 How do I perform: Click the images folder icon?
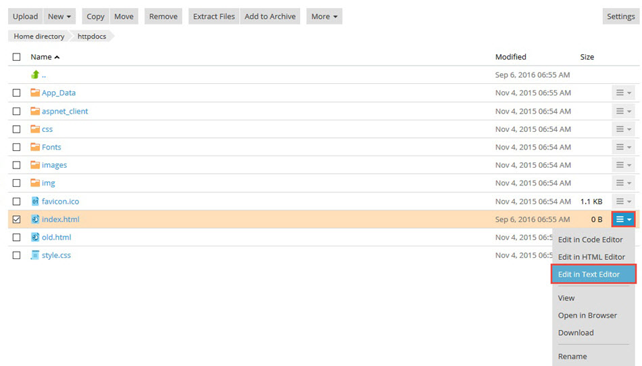coord(35,165)
